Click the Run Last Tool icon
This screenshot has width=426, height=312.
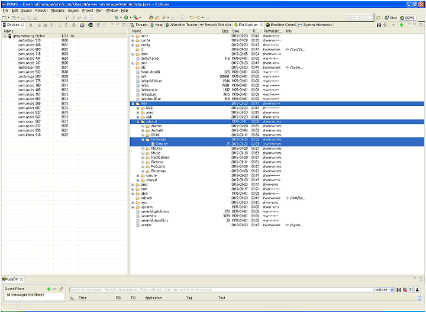[x=135, y=17]
